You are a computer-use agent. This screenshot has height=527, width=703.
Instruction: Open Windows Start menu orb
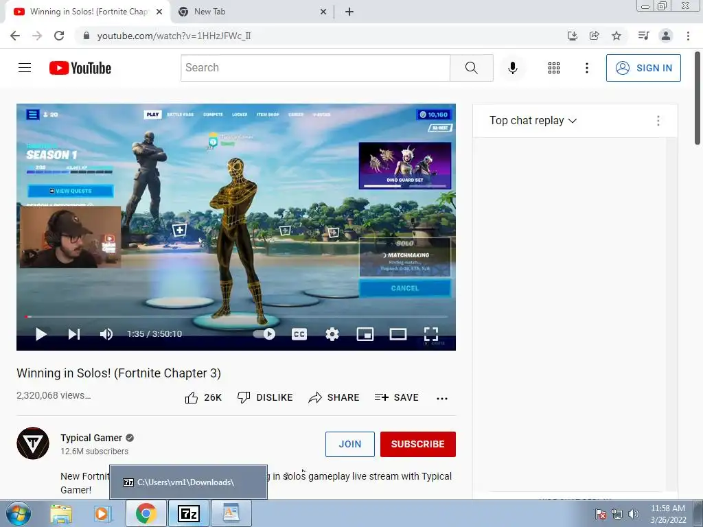click(18, 513)
